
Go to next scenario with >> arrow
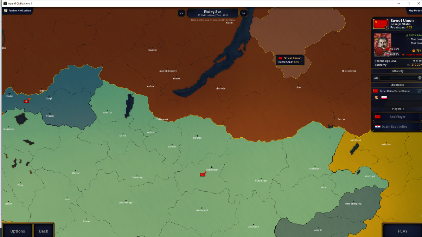click(243, 13)
